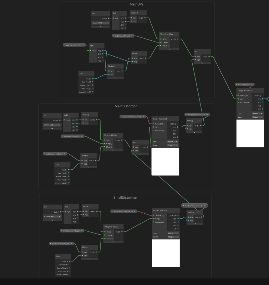Collapse the Multiply node beside SmallDistortionOffset
Image resolution: width=269 pixels, height=285 pixels.
(x=89, y=258)
